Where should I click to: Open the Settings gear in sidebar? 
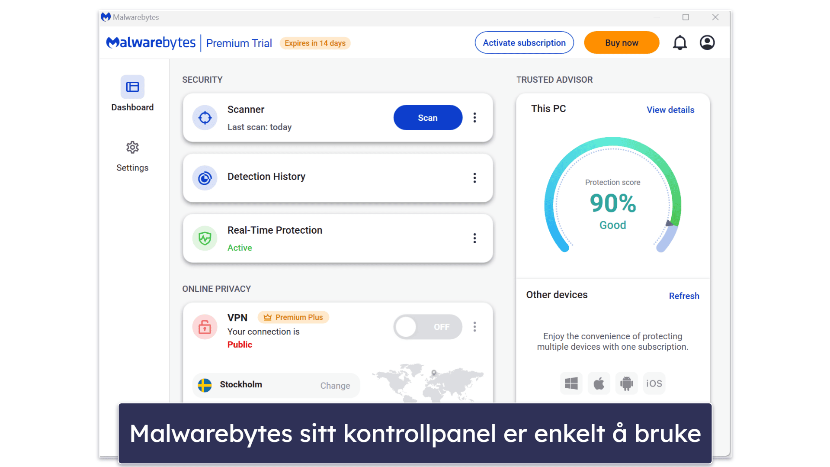coord(132,148)
